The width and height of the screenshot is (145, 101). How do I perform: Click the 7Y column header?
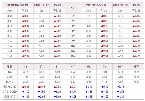click(105, 66)
